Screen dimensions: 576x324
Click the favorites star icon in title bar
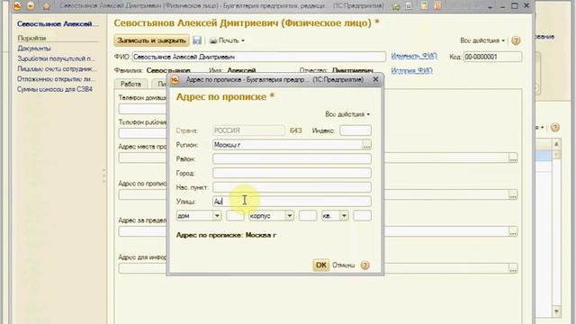pos(47,6)
